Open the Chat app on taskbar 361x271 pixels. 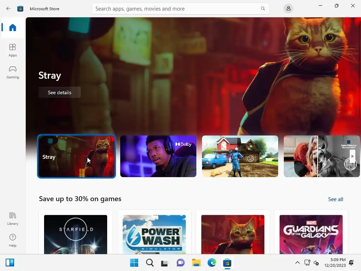[180, 263]
